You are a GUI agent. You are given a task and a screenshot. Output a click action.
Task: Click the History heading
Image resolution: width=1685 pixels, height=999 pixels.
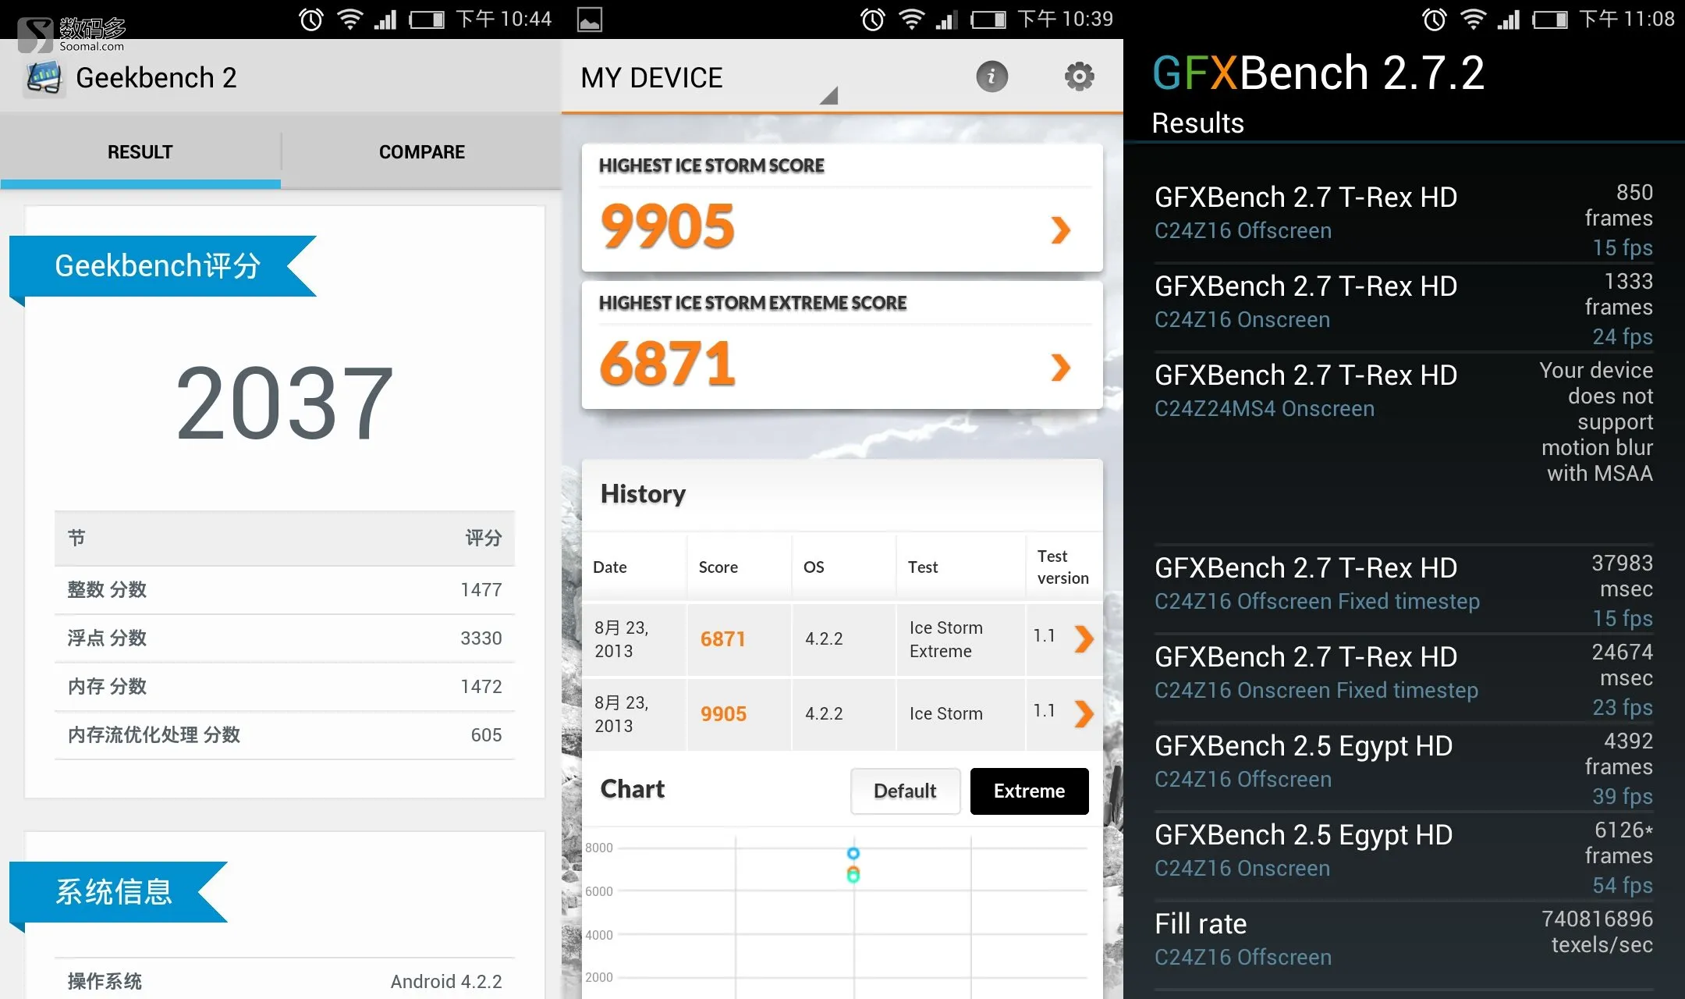643,494
